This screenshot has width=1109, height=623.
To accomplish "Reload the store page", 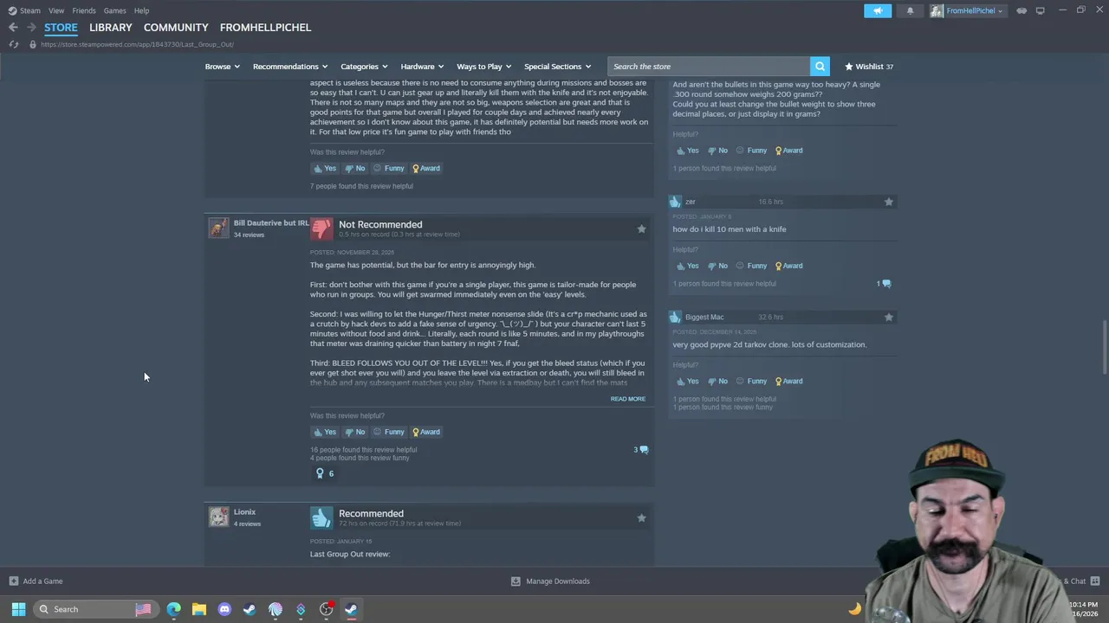I will coord(13,44).
